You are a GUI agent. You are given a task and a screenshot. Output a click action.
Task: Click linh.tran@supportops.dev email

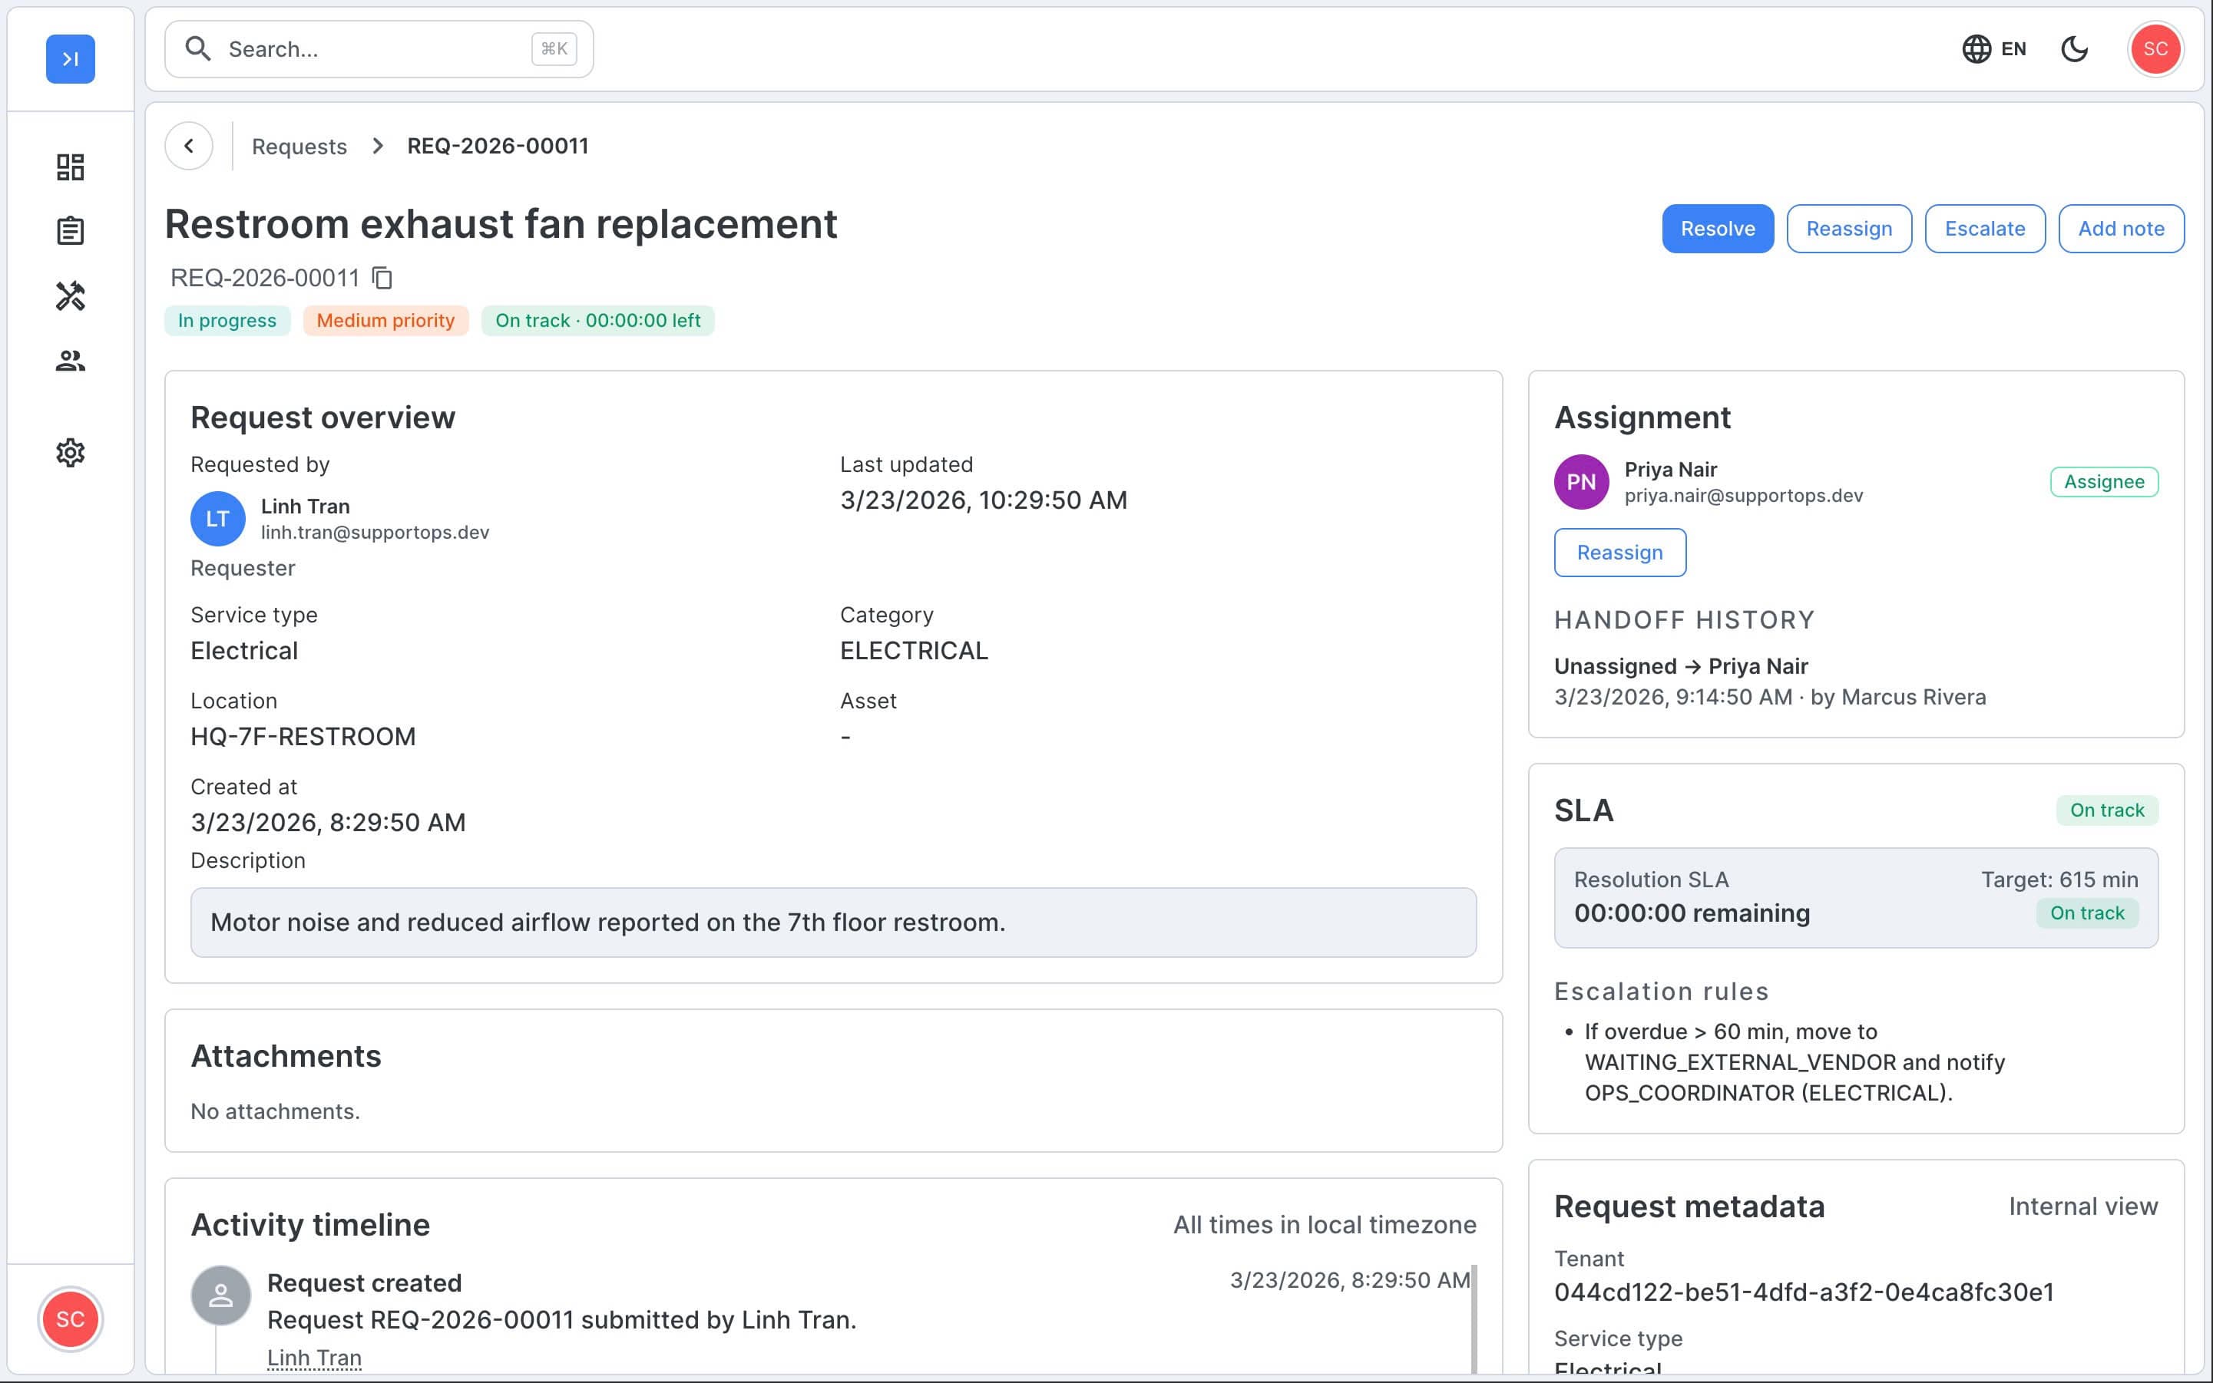click(375, 533)
